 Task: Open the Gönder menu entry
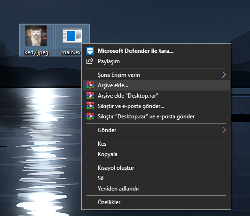[x=156, y=130]
